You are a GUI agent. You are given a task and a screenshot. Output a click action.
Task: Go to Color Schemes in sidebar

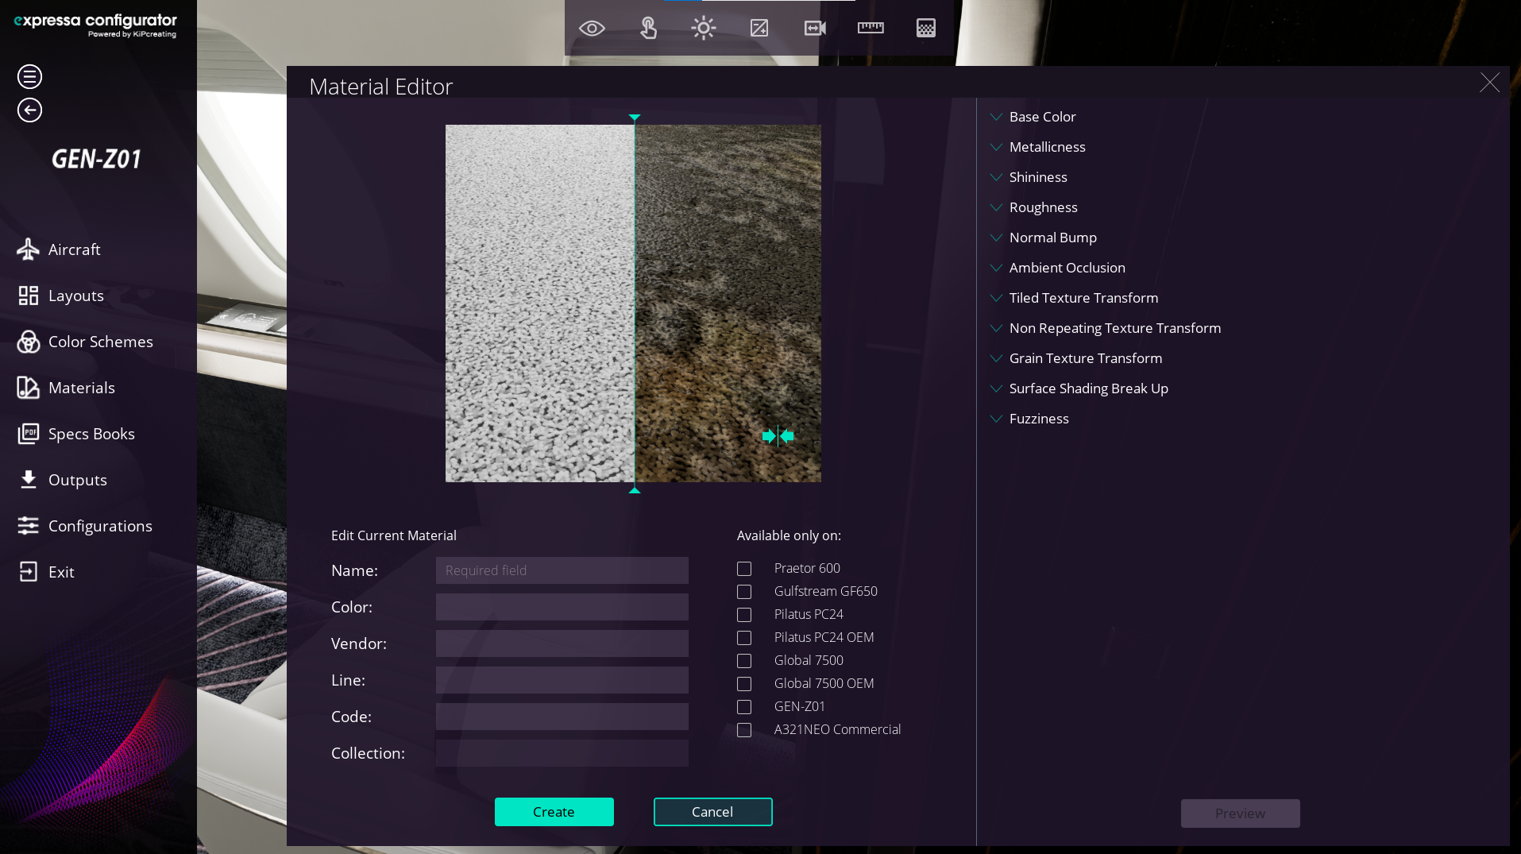[x=100, y=342]
